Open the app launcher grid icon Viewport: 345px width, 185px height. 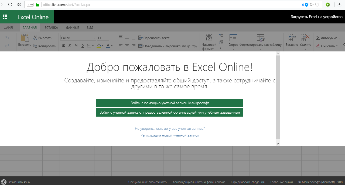5,17
